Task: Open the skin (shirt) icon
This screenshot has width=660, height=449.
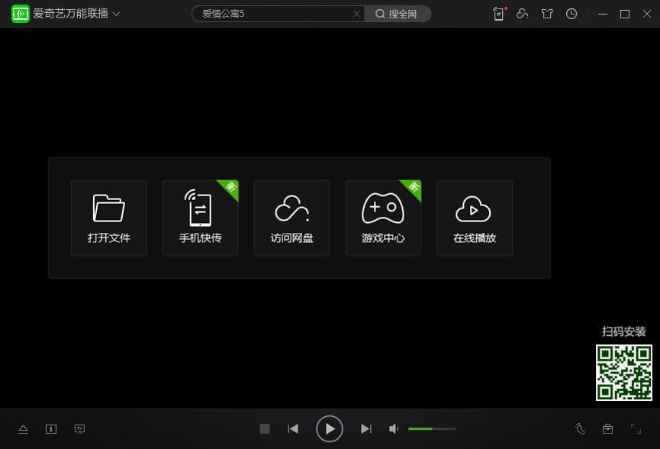Action: point(547,14)
